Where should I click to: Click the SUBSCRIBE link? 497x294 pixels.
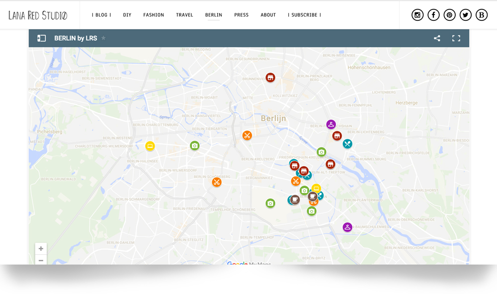304,15
